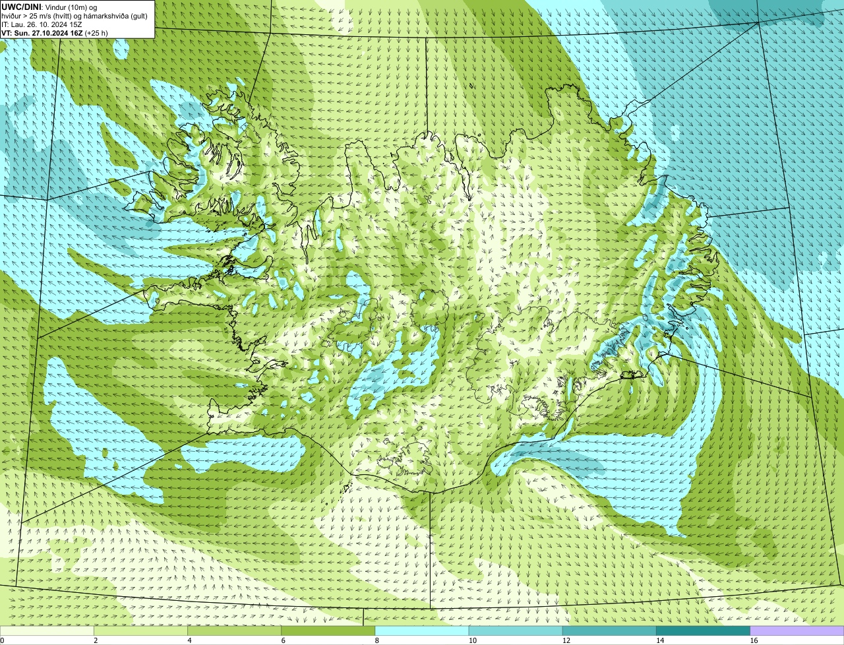
Task: Click the "0" label on the wind scale
Action: tap(3, 640)
